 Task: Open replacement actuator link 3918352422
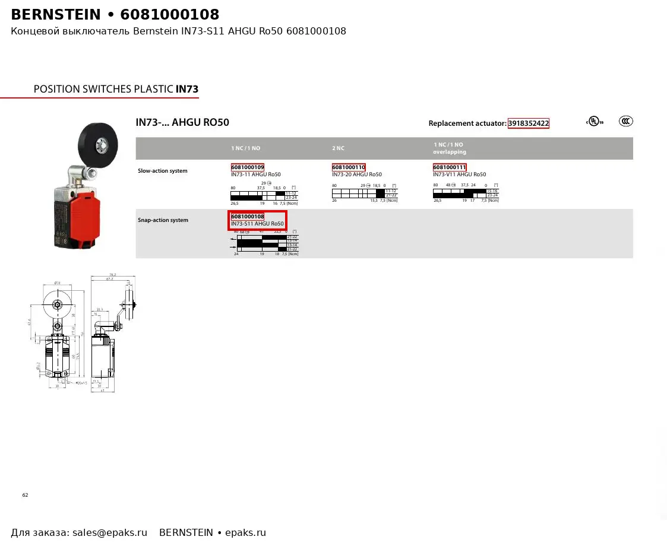pyautogui.click(x=529, y=123)
